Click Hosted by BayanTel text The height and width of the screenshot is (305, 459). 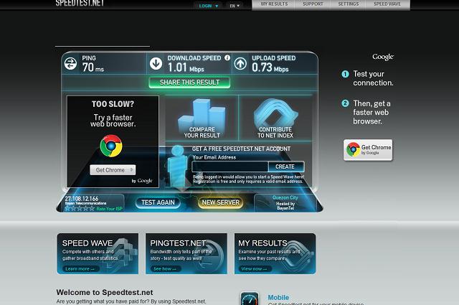point(285,206)
